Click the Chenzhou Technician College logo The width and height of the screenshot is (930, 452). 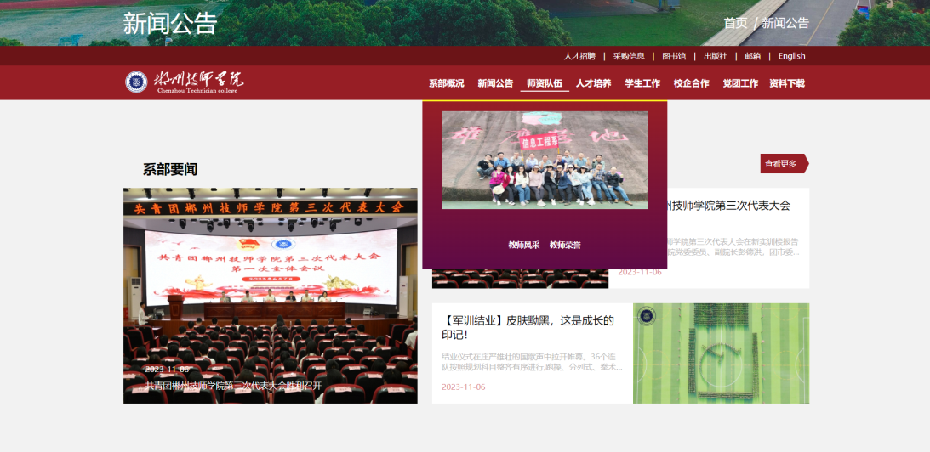point(185,82)
